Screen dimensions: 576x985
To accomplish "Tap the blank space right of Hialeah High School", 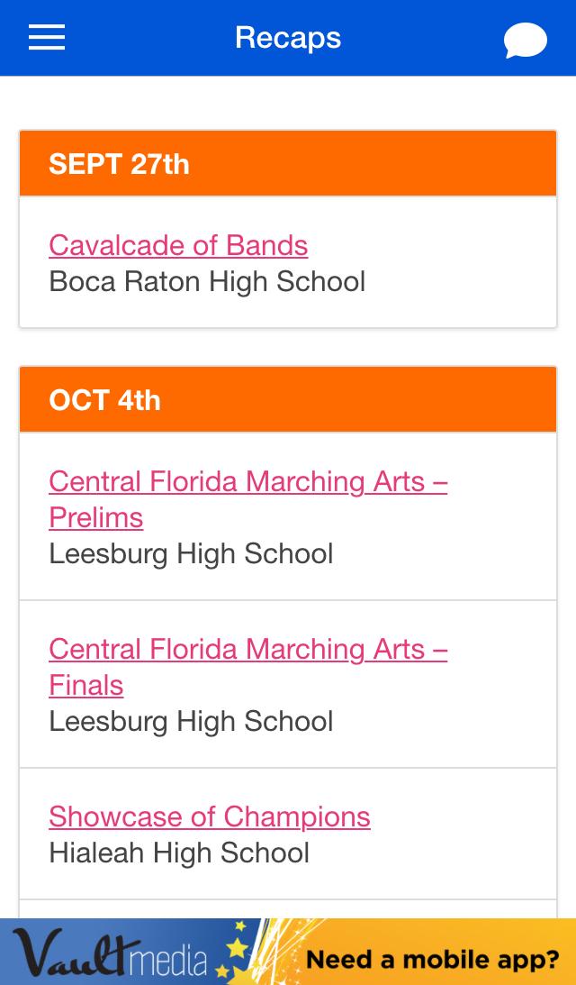I will (432, 853).
